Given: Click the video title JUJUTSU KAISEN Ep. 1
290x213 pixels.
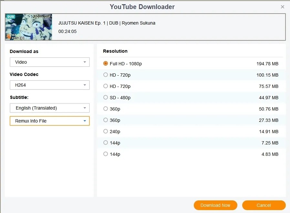Looking at the screenshot, I should pos(107,23).
